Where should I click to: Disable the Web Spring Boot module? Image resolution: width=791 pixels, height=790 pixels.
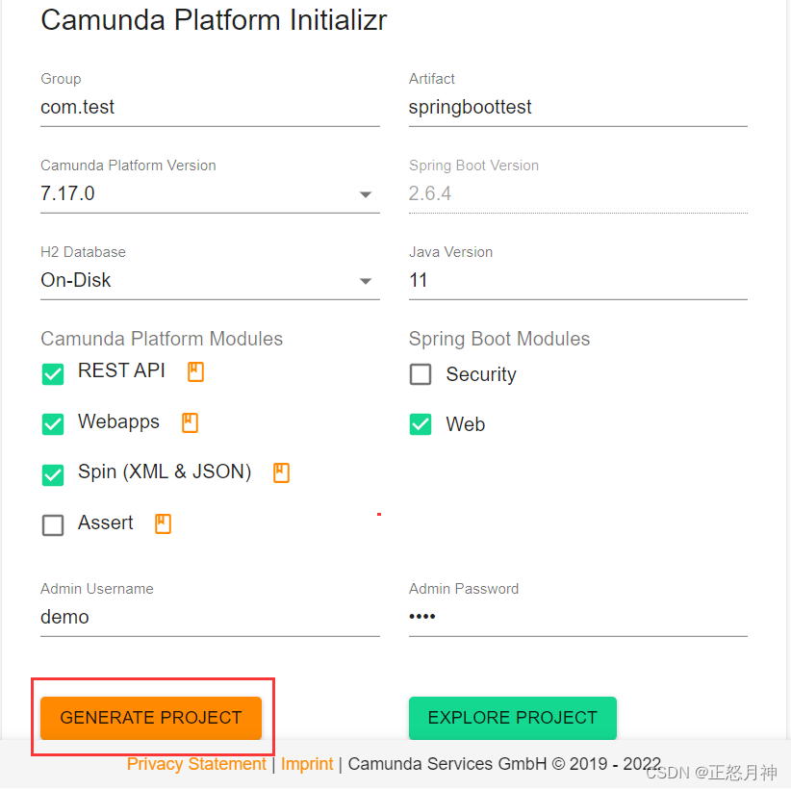tap(421, 423)
